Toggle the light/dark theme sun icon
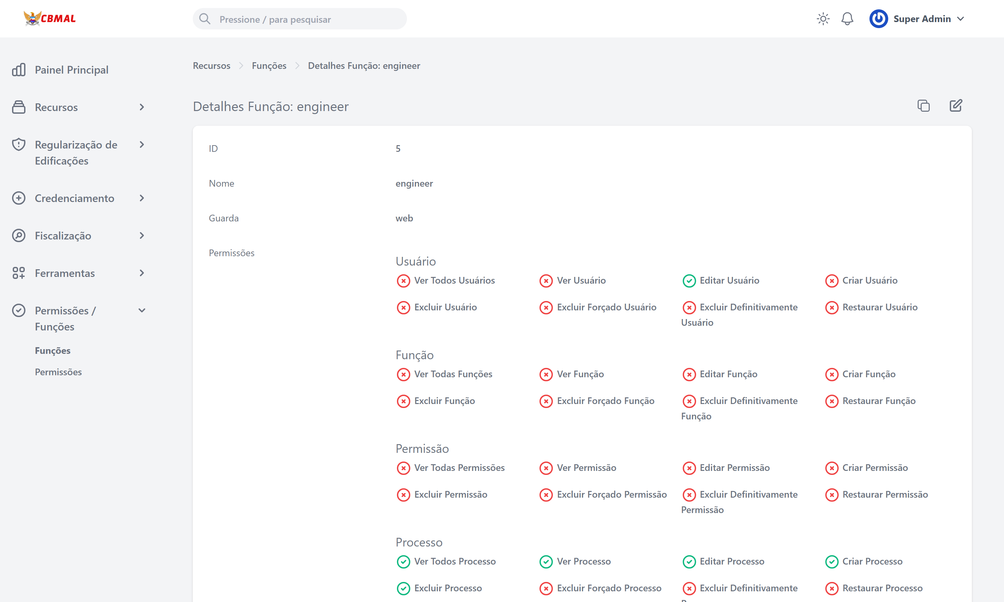The height and width of the screenshot is (602, 1004). pyautogui.click(x=823, y=19)
